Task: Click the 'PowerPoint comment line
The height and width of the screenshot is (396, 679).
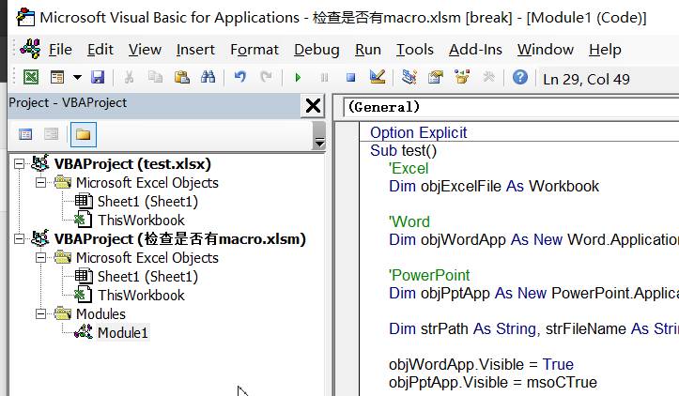Action: pyautogui.click(x=428, y=275)
